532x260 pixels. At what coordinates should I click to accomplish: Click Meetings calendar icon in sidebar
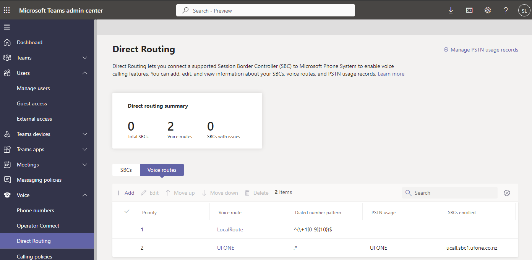(7, 165)
